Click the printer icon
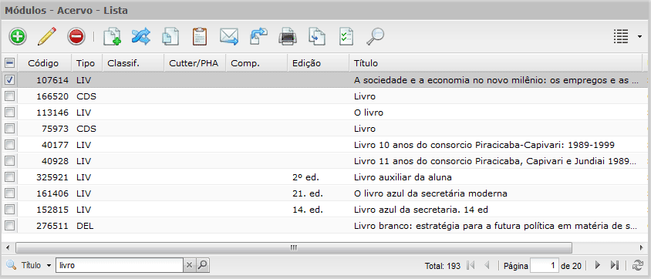The image size is (651, 279). (288, 36)
